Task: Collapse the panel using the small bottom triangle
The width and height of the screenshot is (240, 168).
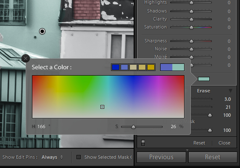Action: tap(187, 150)
